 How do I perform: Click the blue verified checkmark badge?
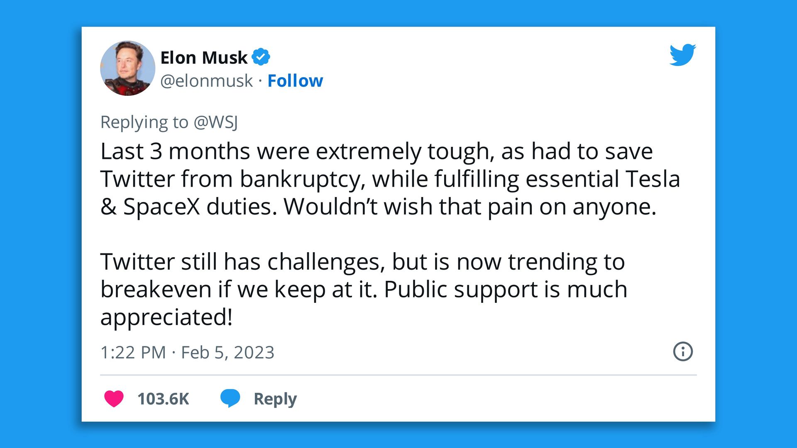click(x=261, y=57)
